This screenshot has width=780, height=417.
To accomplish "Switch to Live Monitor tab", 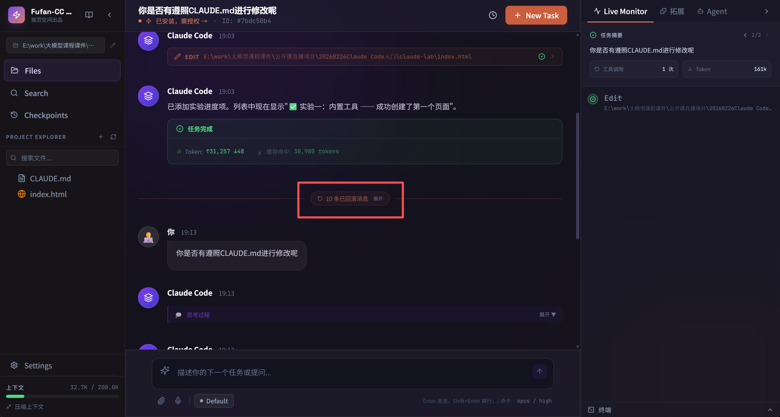I will coord(620,12).
